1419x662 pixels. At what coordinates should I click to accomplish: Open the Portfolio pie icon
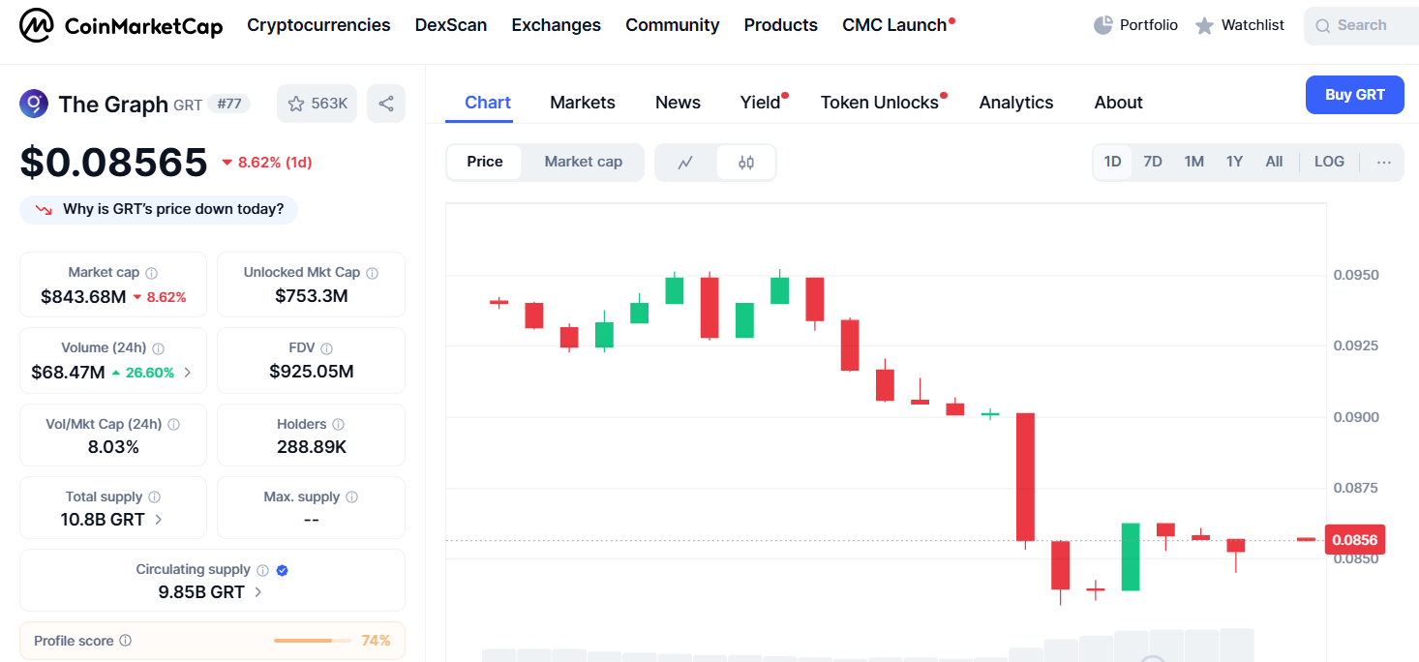click(x=1102, y=25)
